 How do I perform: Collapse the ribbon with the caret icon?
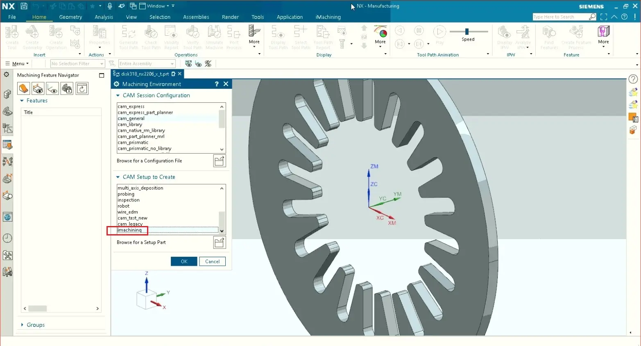tap(614, 17)
